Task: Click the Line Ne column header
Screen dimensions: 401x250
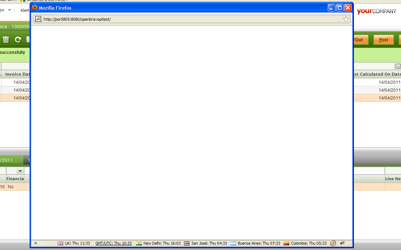Action: [x=393, y=179]
